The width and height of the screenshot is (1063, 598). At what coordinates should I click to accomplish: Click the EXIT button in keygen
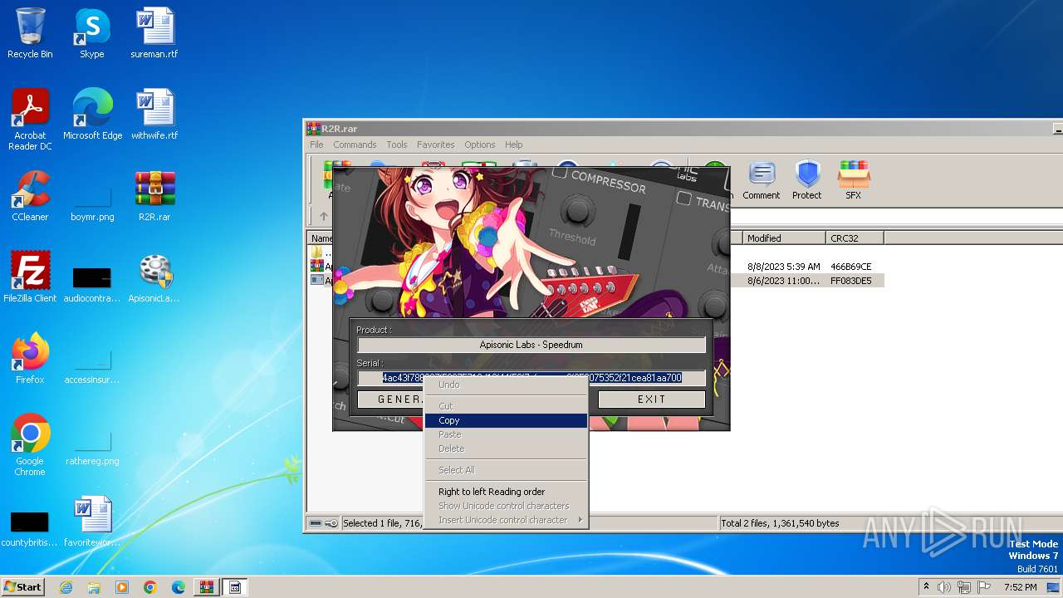pos(652,399)
